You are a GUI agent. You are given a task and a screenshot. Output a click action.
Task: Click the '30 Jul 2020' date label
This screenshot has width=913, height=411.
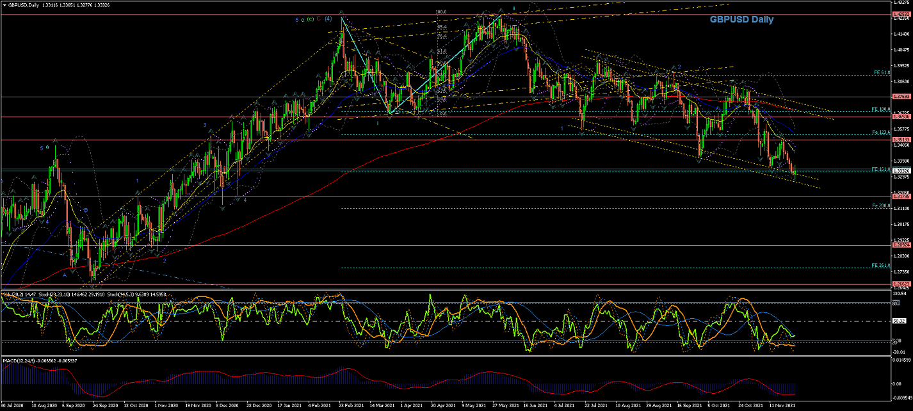point(12,406)
